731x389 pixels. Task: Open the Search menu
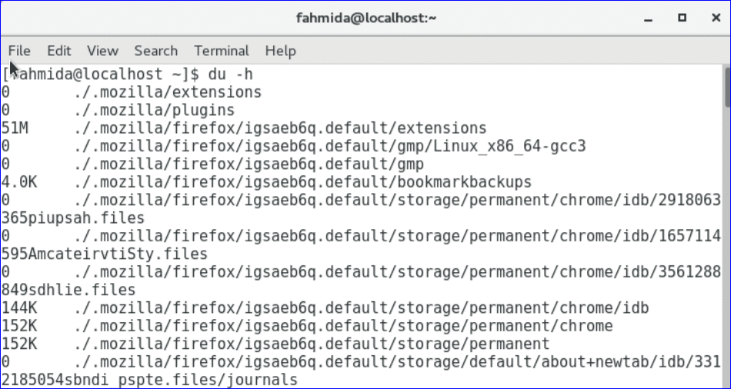[x=155, y=51]
